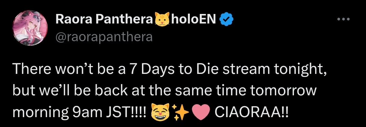Click the CIAORAA!! text at tweet end
This screenshot has width=366, height=127.
pyautogui.click(x=251, y=112)
